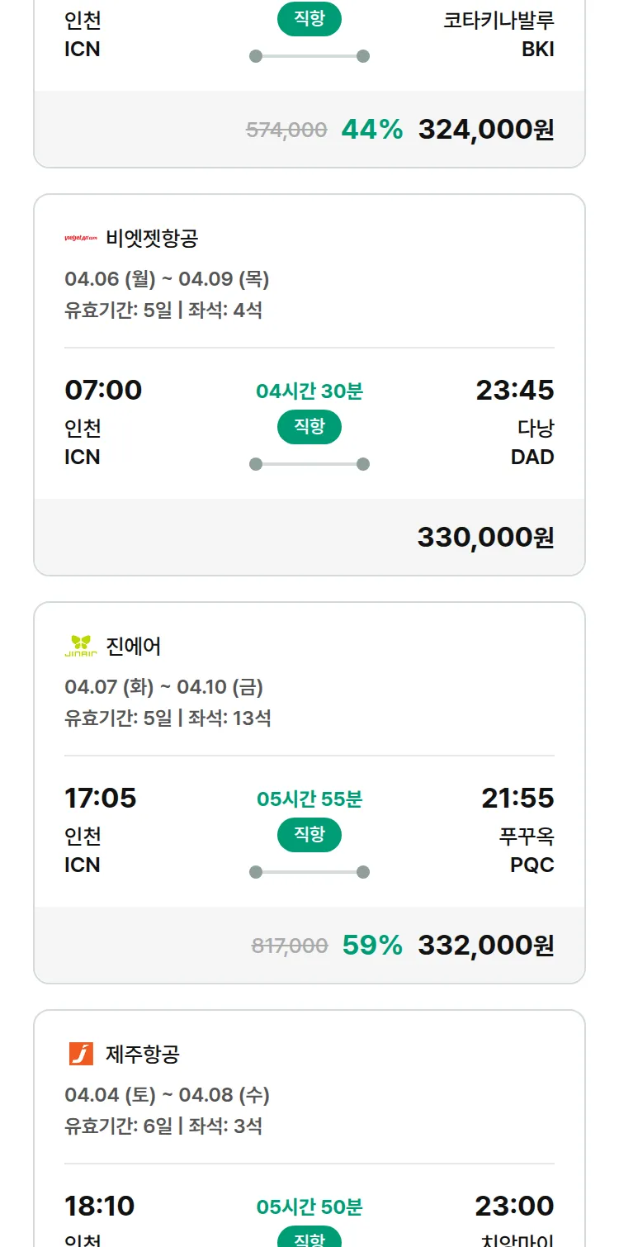Click the route line on the 푸꾸옥 flight
This screenshot has height=1247, width=619.
[309, 872]
